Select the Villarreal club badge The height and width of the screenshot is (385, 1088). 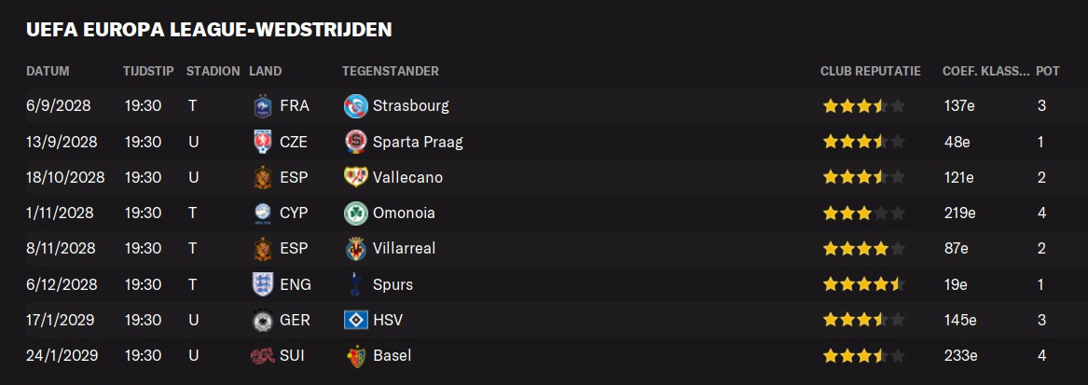coord(355,248)
